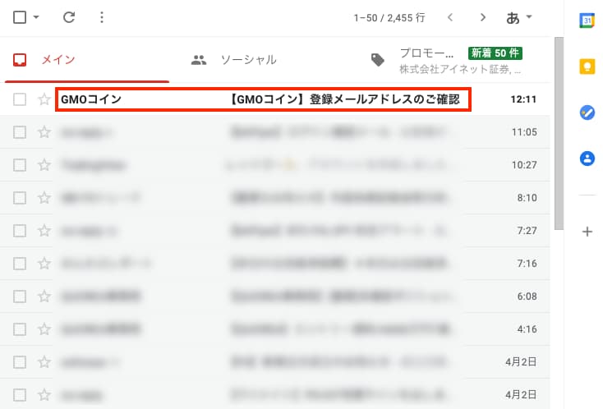Switch to the メイン tab
603x409 pixels.
[x=87, y=60]
